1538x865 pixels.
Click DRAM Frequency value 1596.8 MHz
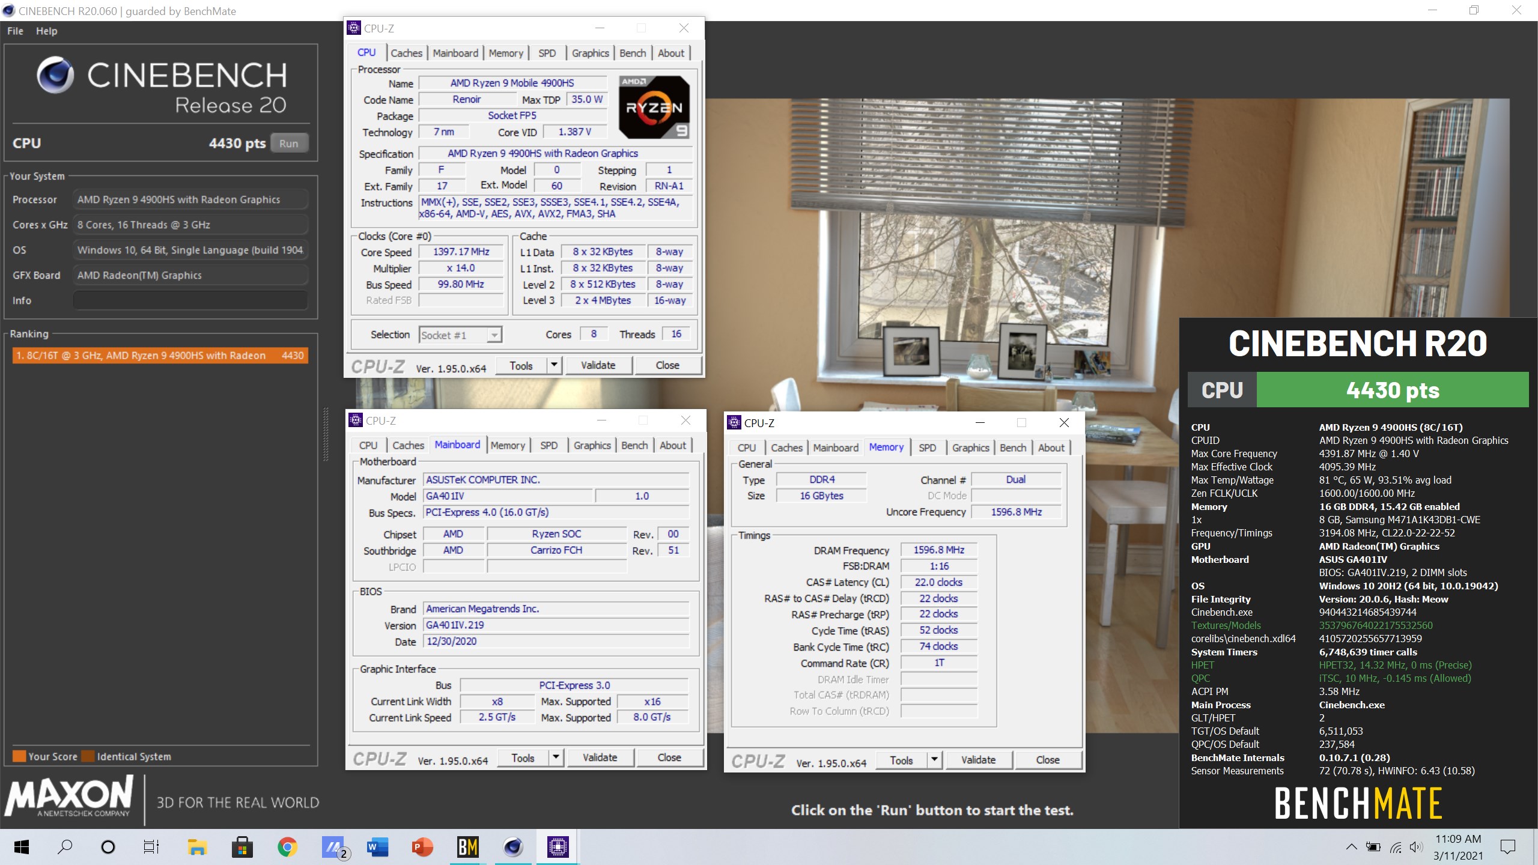tap(938, 550)
